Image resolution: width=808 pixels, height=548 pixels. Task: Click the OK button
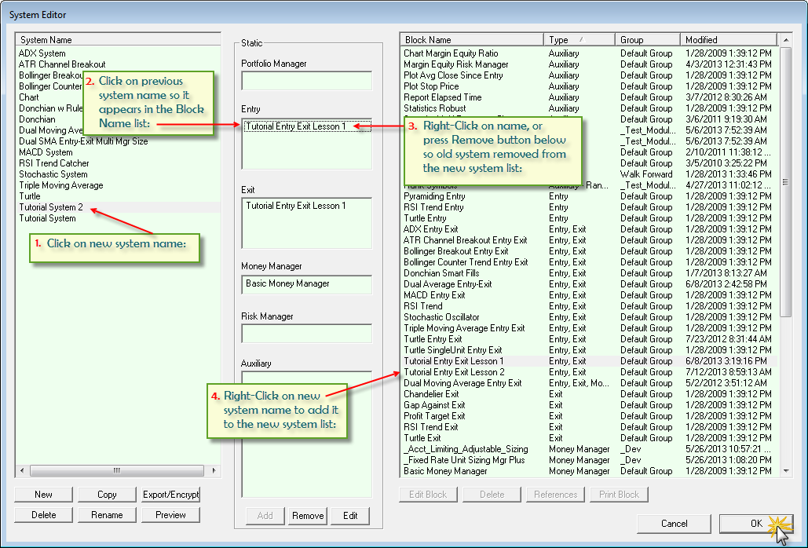[x=755, y=523]
